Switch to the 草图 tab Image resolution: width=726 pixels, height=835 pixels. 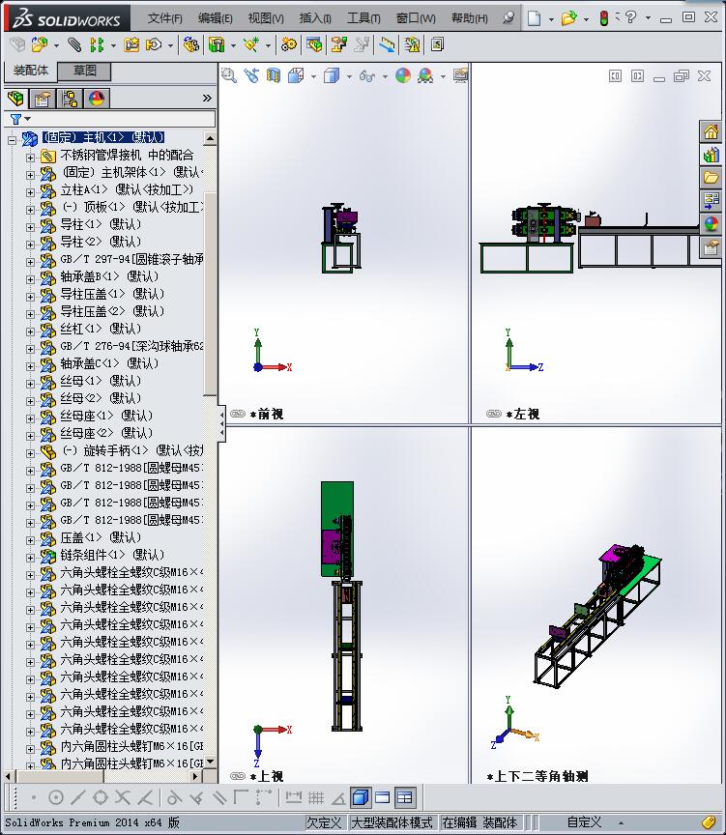[84, 71]
